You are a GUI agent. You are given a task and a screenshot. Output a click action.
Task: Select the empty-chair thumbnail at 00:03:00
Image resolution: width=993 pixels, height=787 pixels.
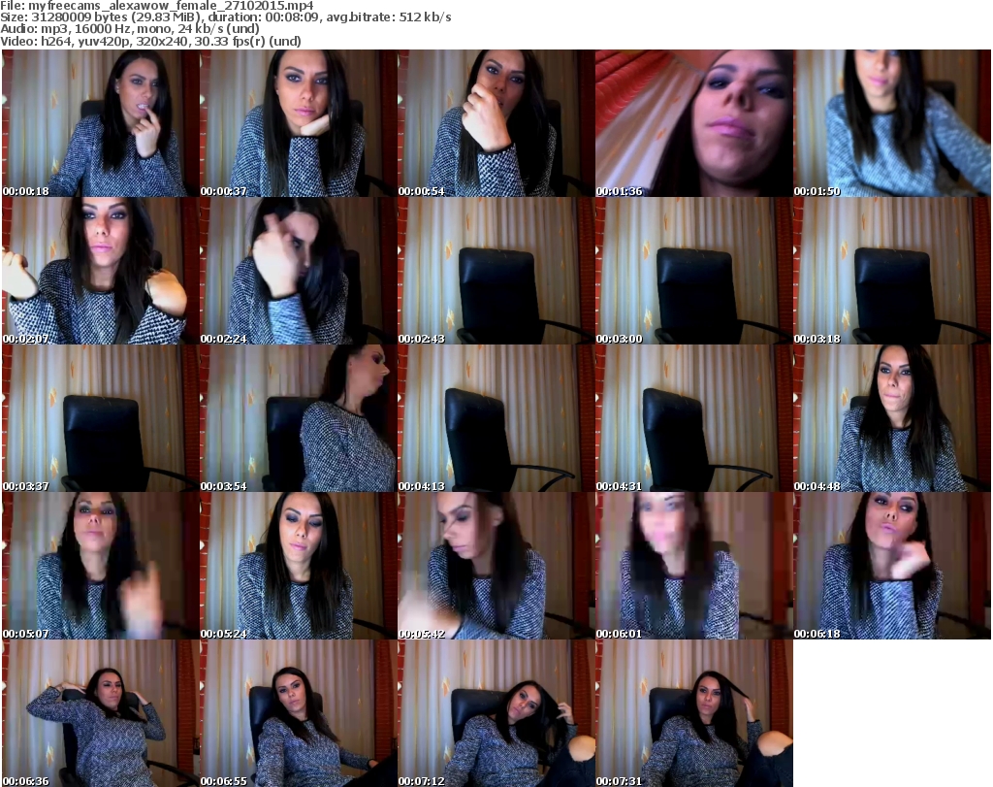(x=694, y=271)
